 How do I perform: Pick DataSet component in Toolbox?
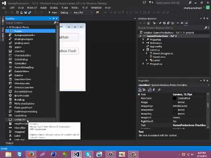point(18,75)
